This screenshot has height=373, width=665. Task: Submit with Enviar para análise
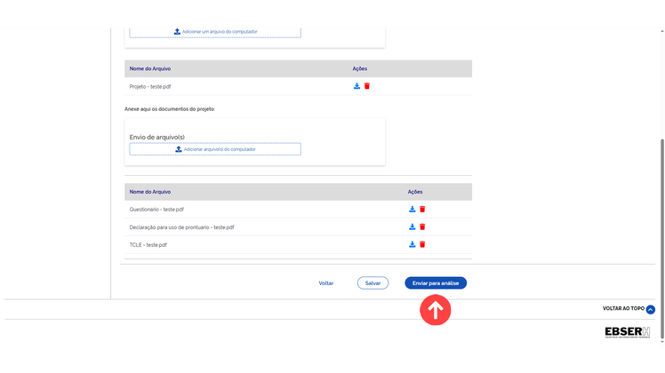coord(436,283)
